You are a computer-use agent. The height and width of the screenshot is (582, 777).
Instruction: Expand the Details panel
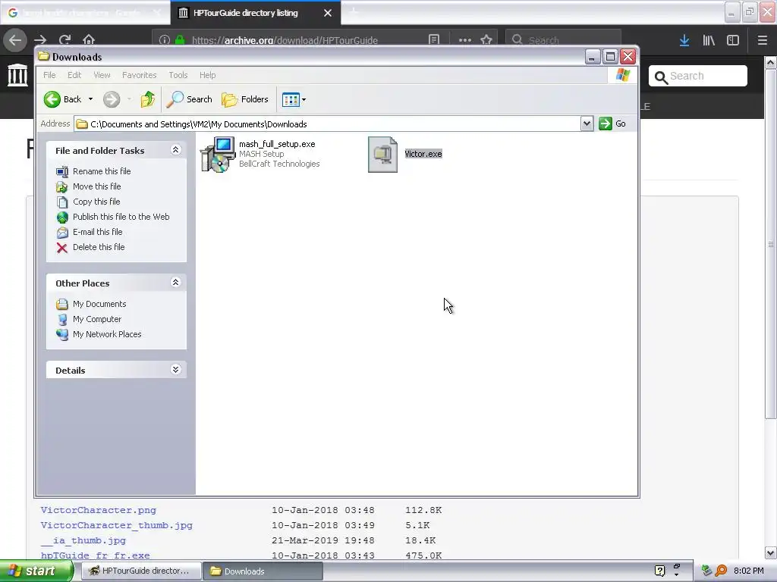175,370
